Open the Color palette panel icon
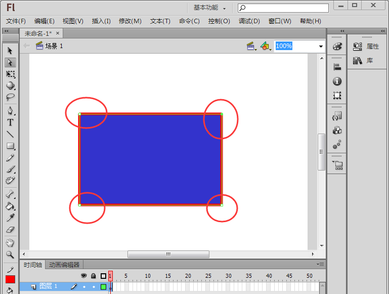 (x=337, y=47)
